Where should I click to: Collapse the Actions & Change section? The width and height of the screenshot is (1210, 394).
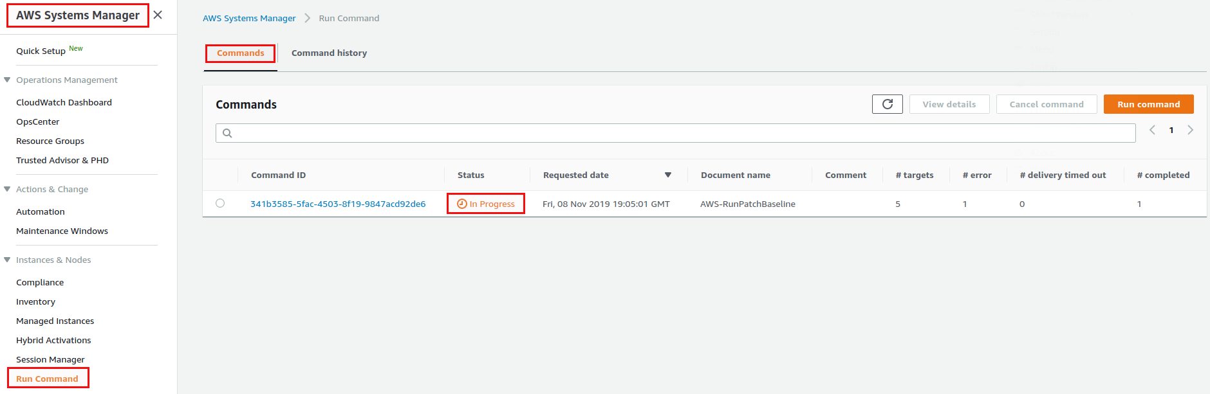(7, 189)
